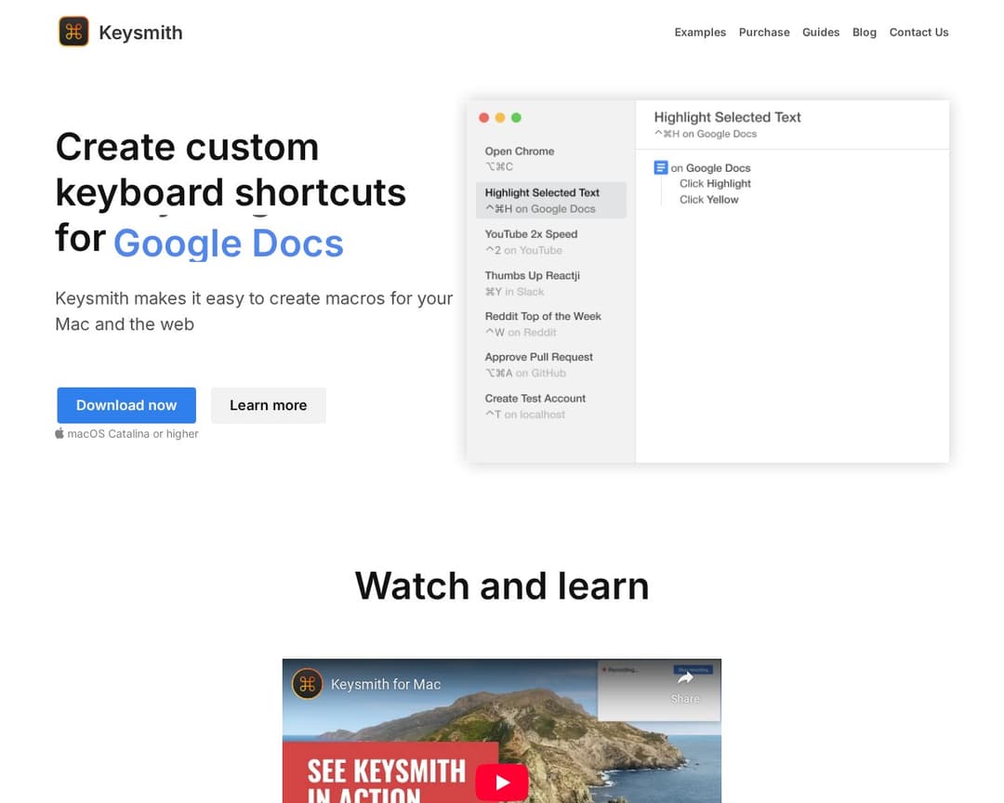Open the Guides nav link
The height and width of the screenshot is (803, 1004).
pyautogui.click(x=821, y=33)
